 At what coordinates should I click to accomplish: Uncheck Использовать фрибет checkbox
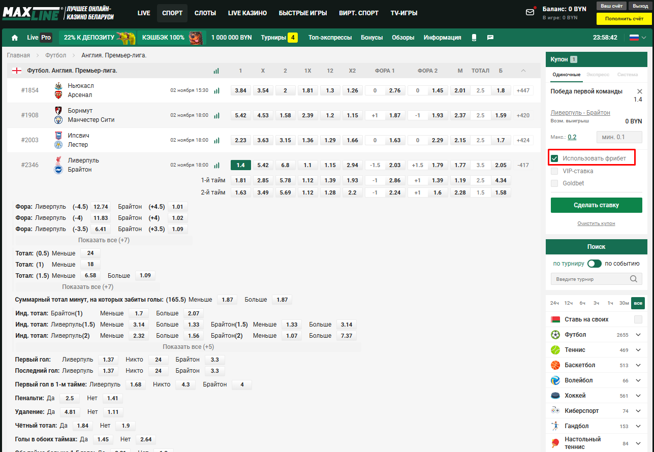tap(554, 158)
